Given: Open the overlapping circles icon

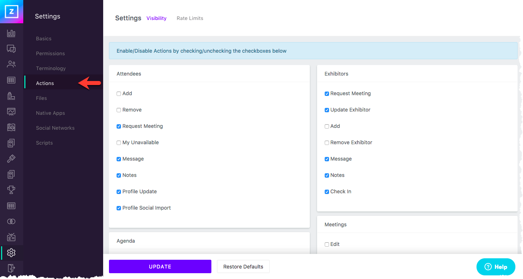Looking at the screenshot, I should [x=11, y=221].
